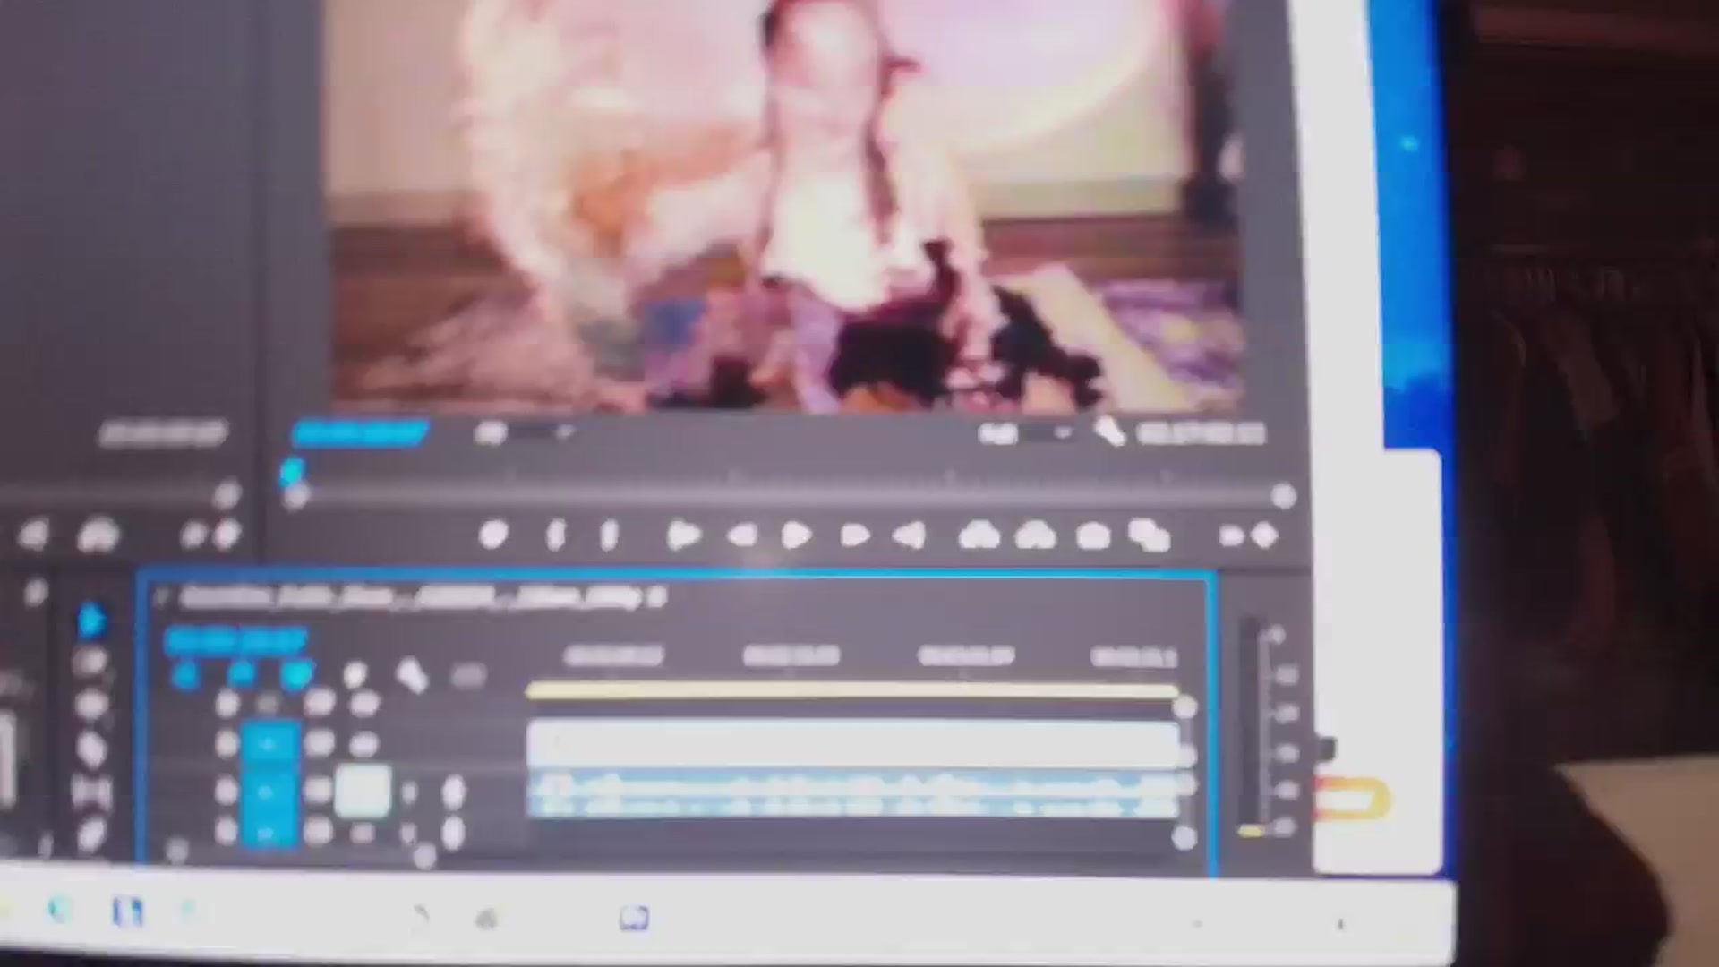Toggle linked selection in the timeline
Image resolution: width=1719 pixels, height=967 pixels.
pyautogui.click(x=297, y=673)
